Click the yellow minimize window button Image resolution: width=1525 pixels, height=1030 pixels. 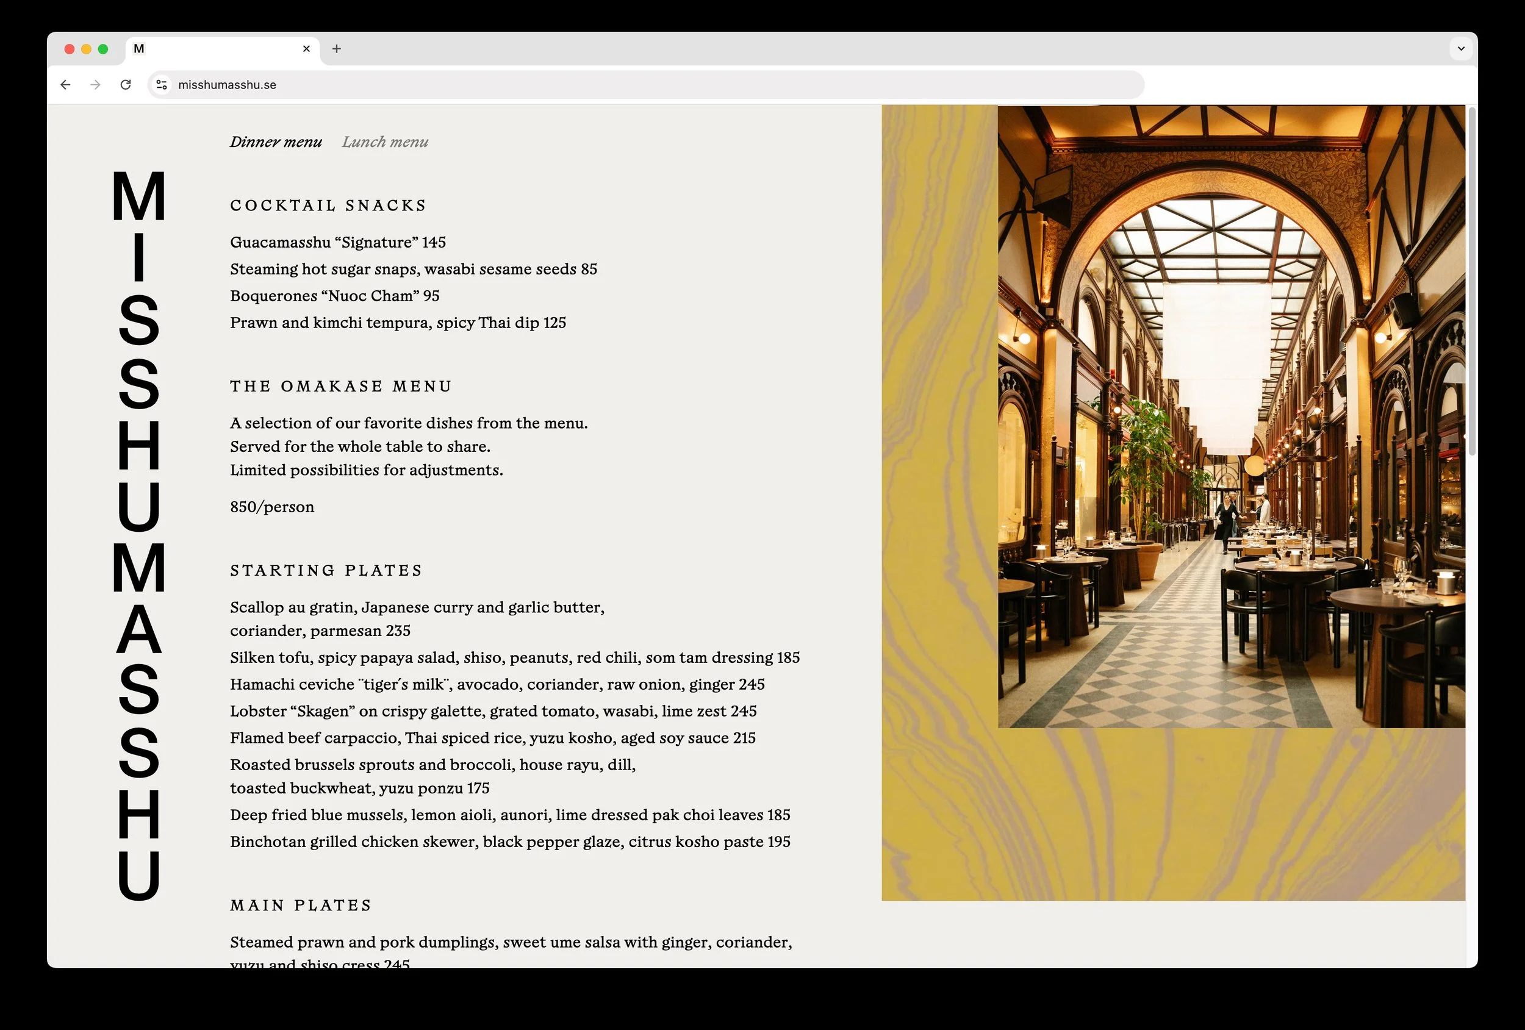pyautogui.click(x=86, y=49)
